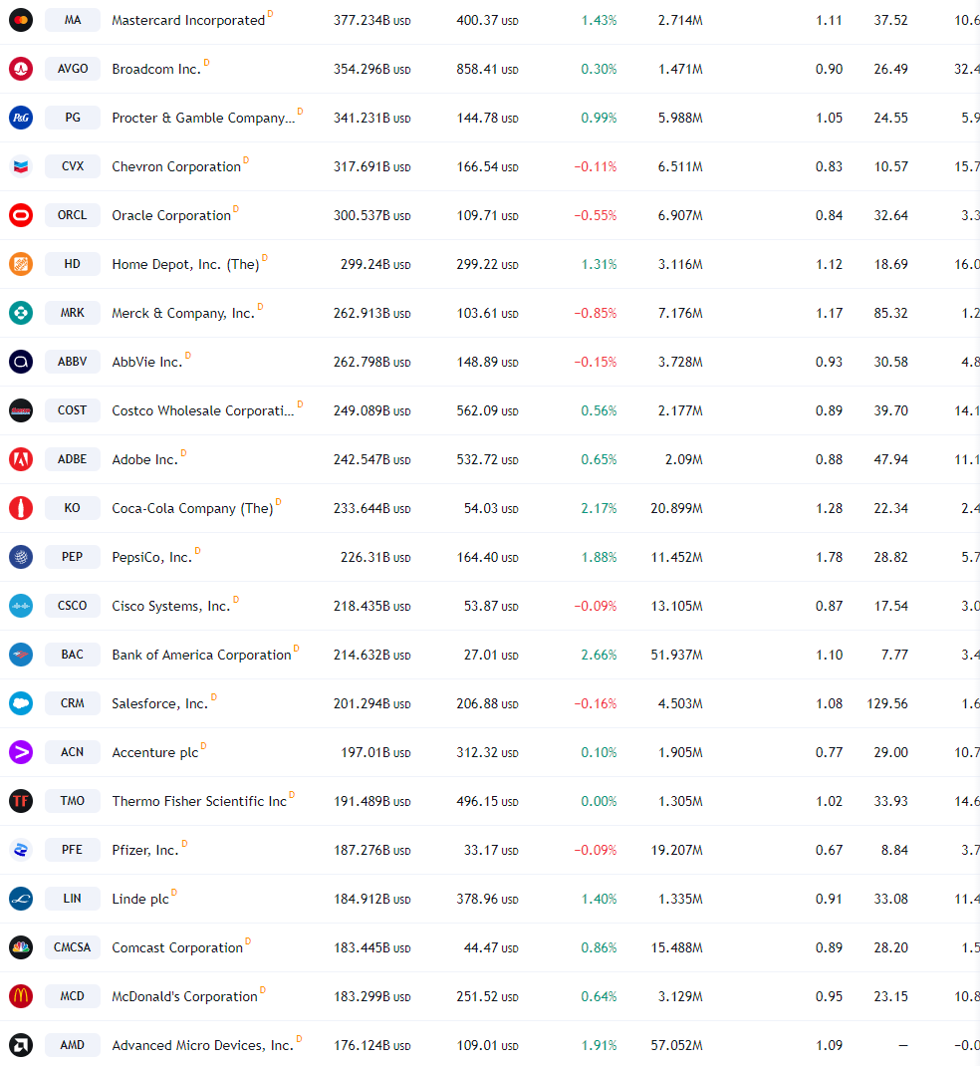
Task: Click the Pfizer logo icon
Action: [21, 850]
